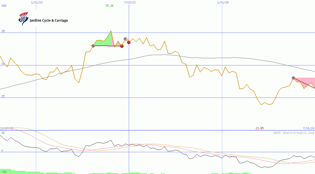This screenshot has width=315, height=174.
Task: Click the 25 price axis label
Action: click(x=3, y=96)
